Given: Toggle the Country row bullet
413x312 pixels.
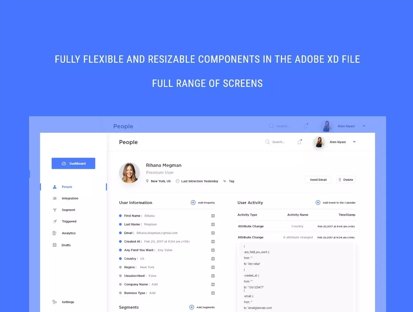Looking at the screenshot, I should click(120, 259).
